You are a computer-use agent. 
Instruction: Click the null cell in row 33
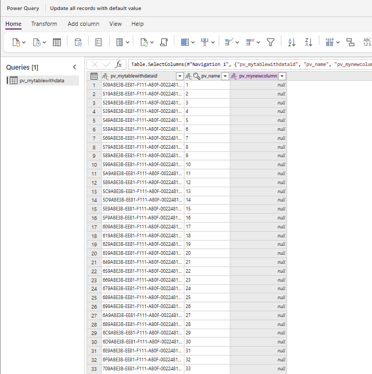258,369
